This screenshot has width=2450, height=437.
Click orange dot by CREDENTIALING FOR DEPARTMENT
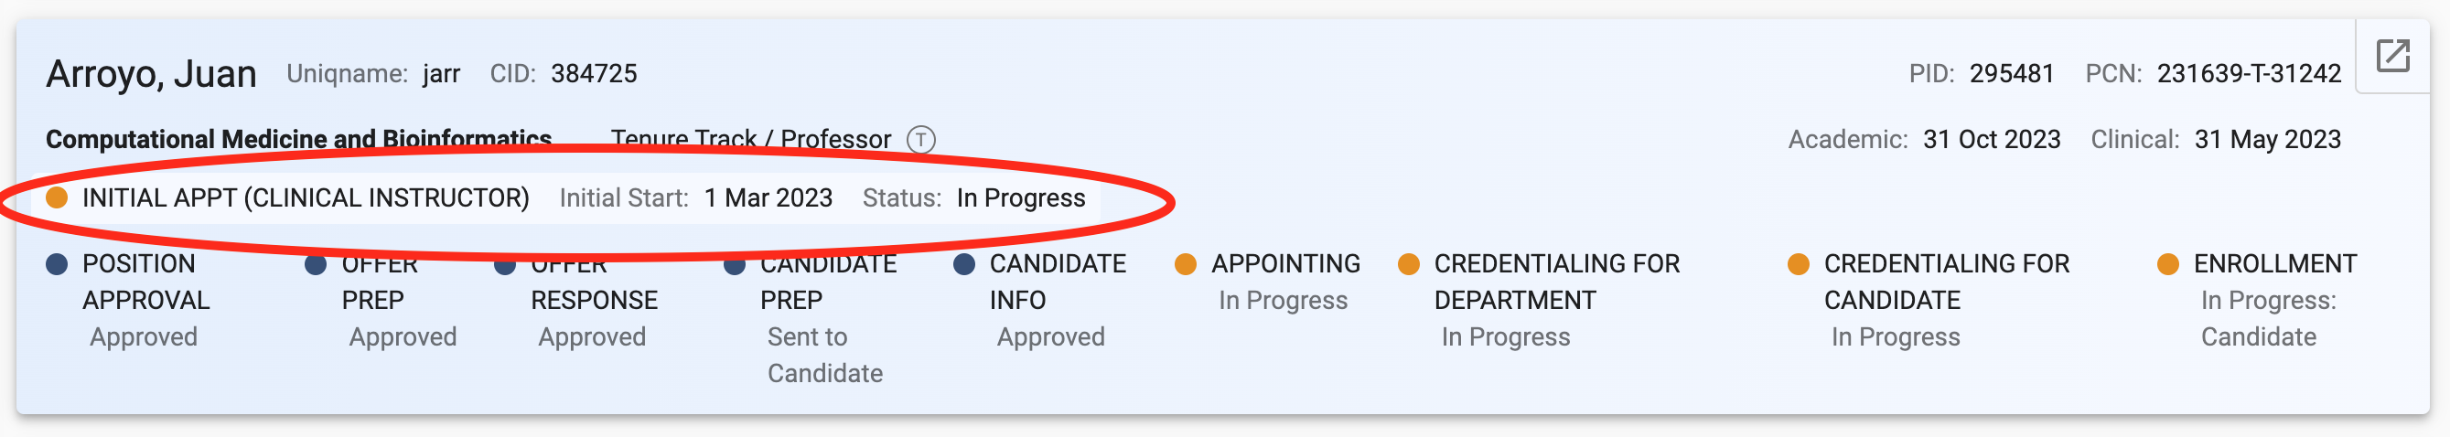1409,264
